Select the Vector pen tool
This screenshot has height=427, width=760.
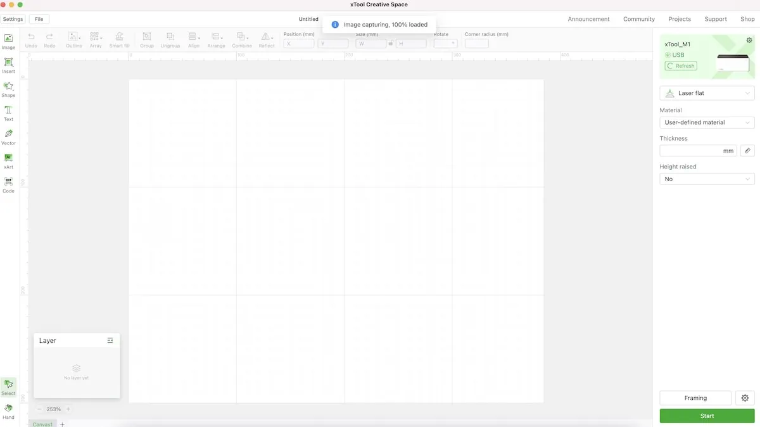click(x=8, y=137)
